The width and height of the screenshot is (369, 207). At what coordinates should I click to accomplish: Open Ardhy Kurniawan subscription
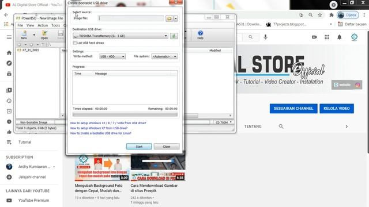(34, 167)
